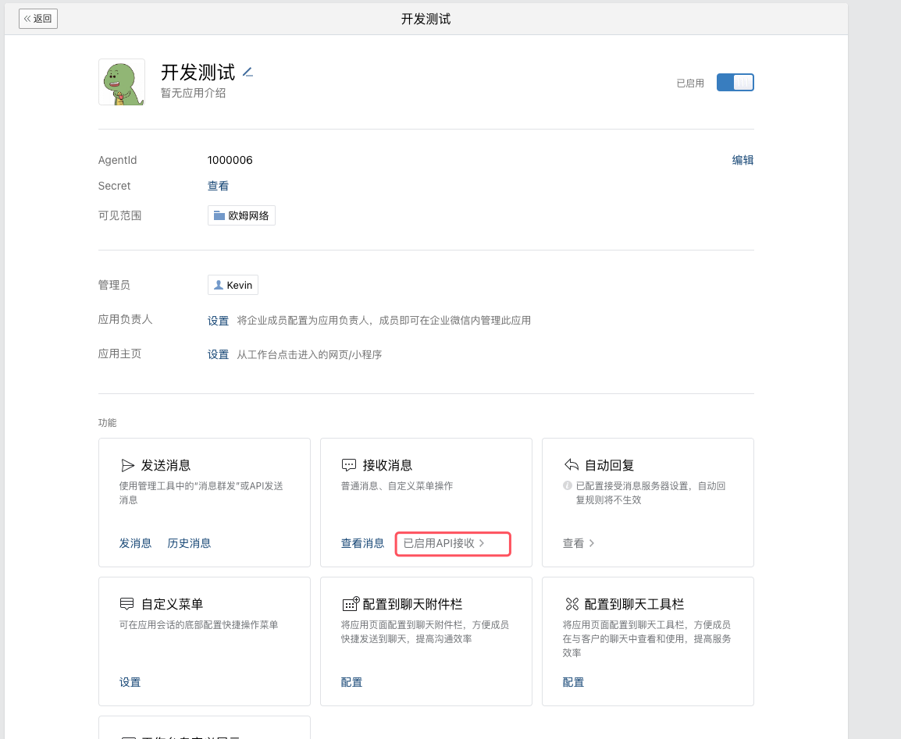Image resolution: width=901 pixels, height=739 pixels.
Task: Click the 功能 section label
Action: coord(108,423)
